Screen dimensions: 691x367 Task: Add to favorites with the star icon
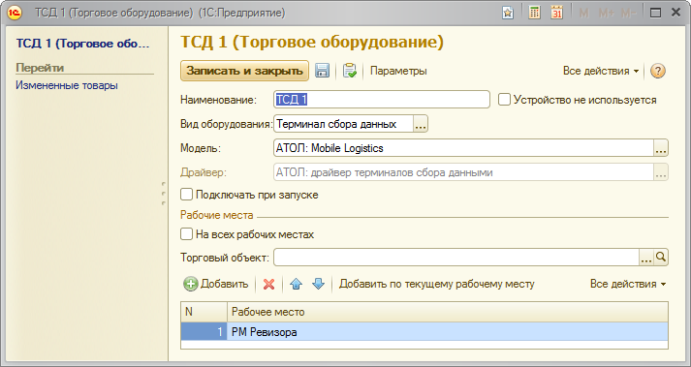coord(508,13)
